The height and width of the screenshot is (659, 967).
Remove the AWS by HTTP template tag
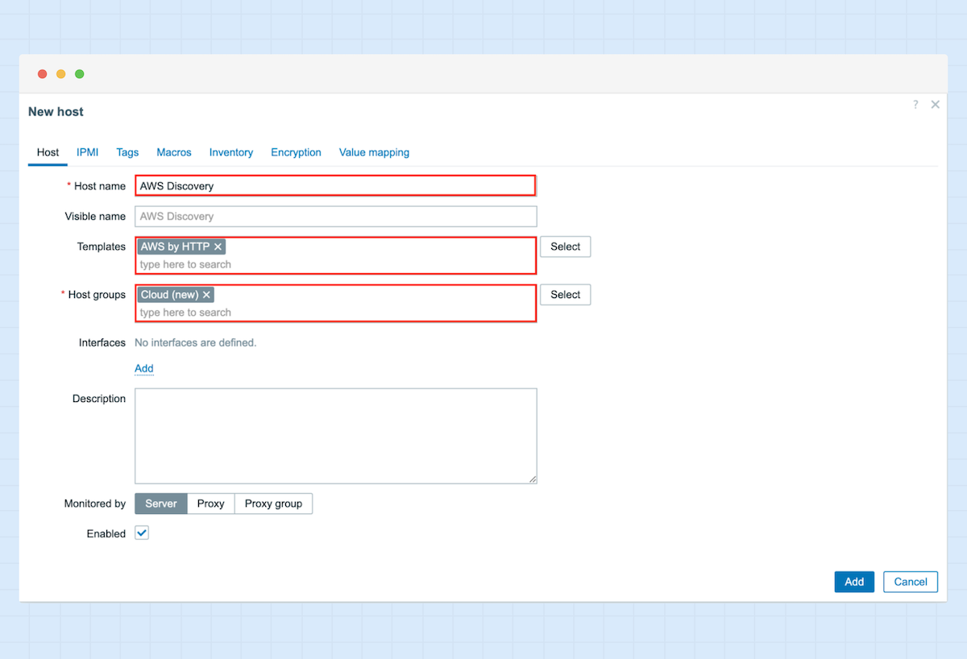click(x=218, y=247)
